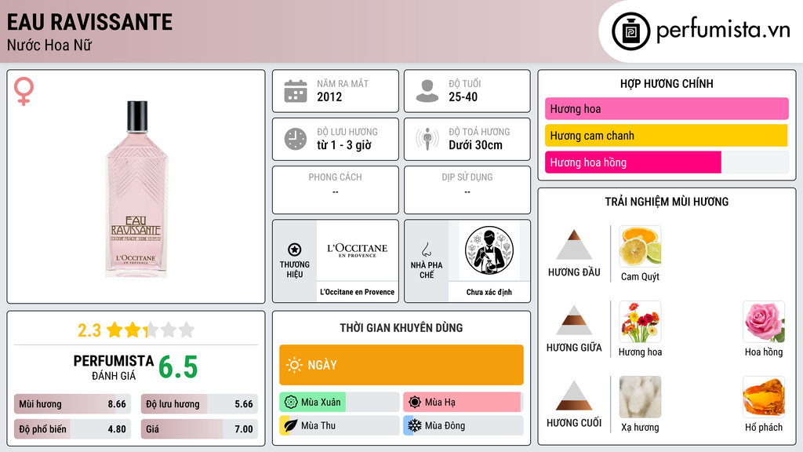Click the Nước Hoa Nữ subtitle

click(49, 45)
